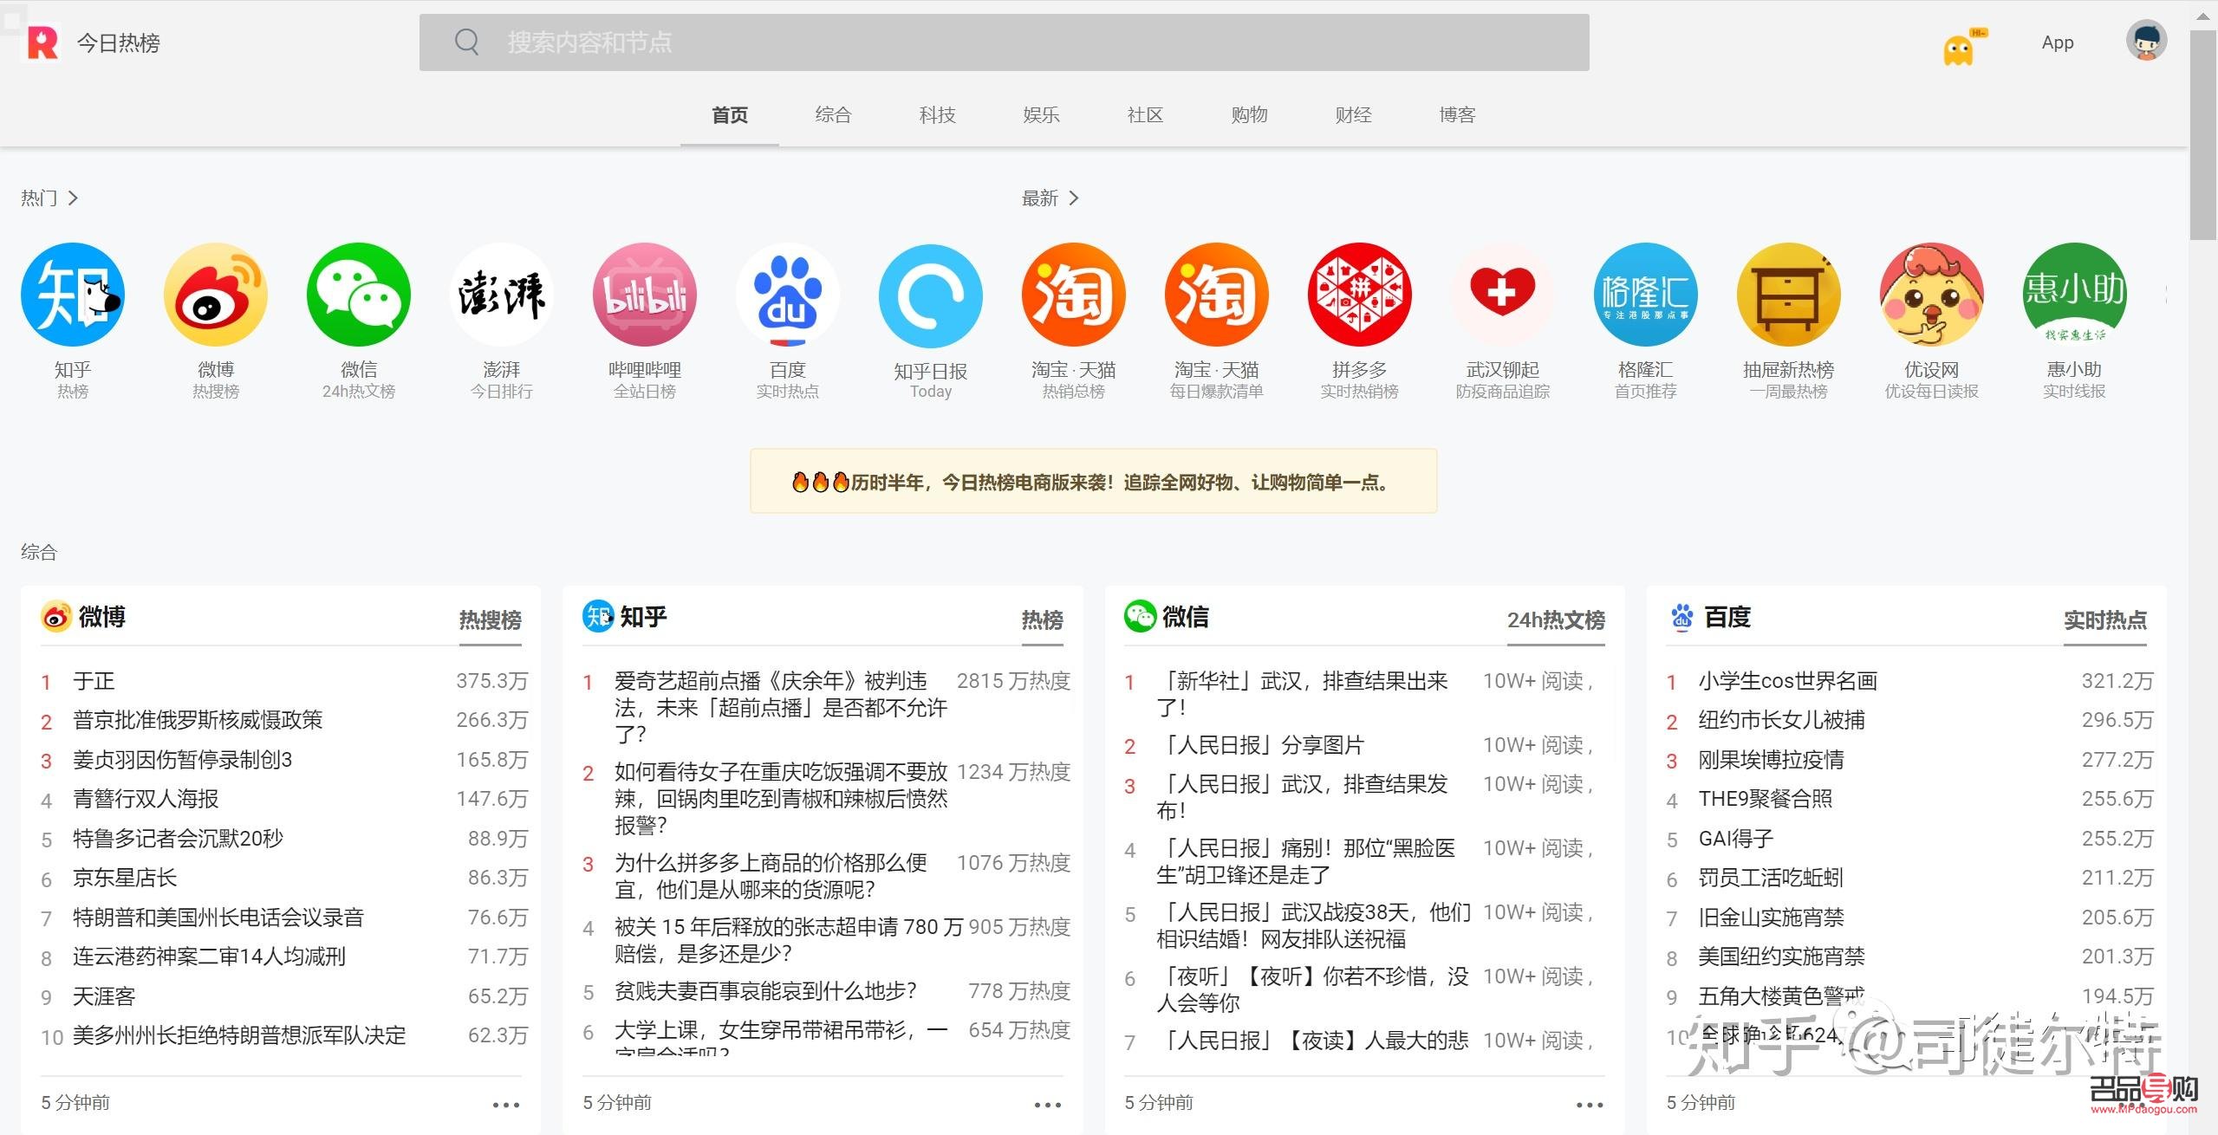Open Weibo topic 京东星店长
The height and width of the screenshot is (1135, 2218).
coord(125,878)
